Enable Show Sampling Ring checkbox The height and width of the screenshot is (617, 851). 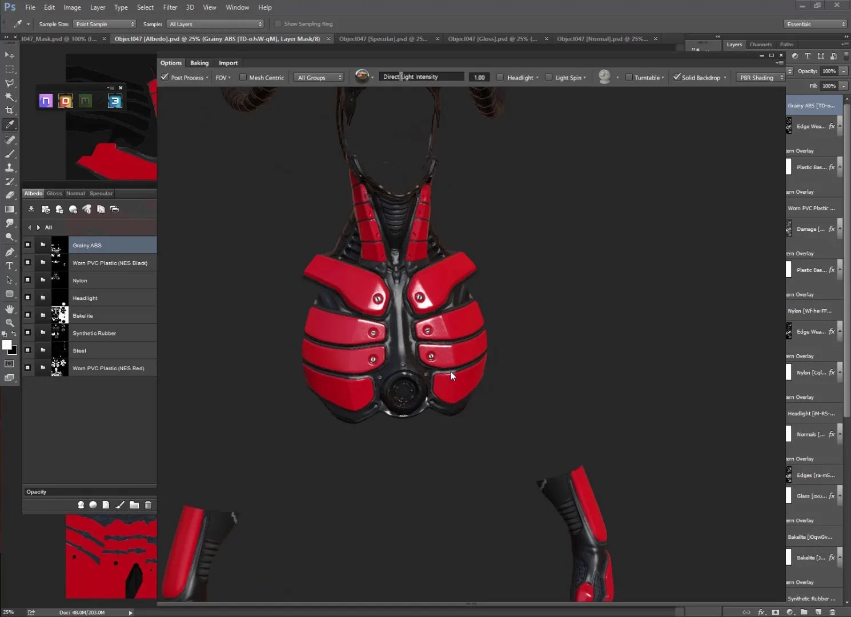278,24
